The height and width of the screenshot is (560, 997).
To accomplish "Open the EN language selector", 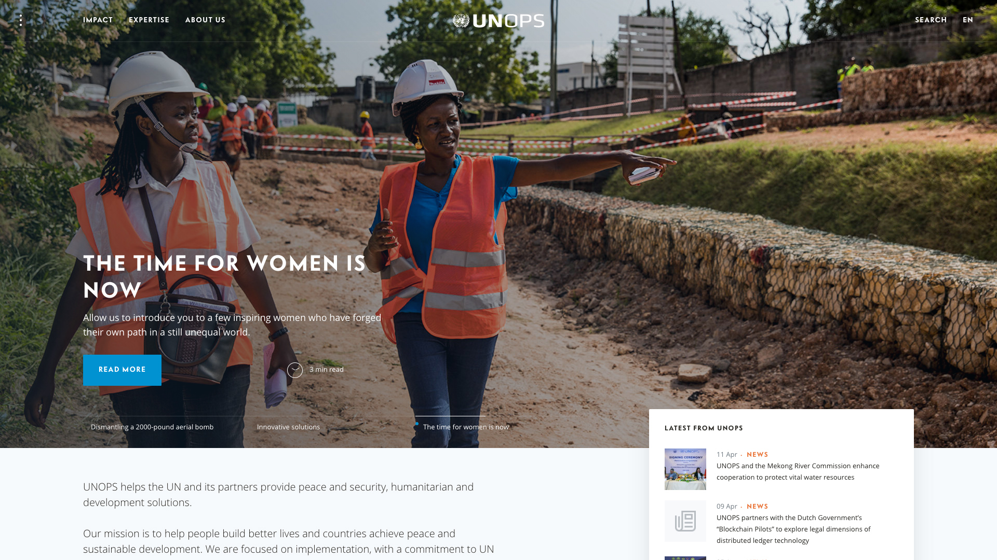I will pos(968,20).
